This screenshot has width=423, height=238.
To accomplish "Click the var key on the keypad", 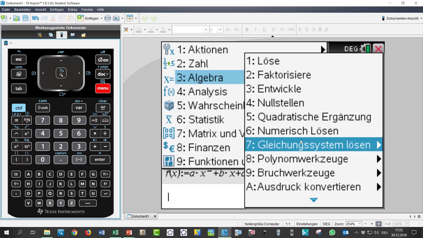I will [79, 108].
